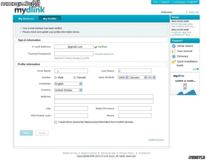Open the Setup wizard text link
This screenshot has width=207, height=160.
(x=185, y=46)
